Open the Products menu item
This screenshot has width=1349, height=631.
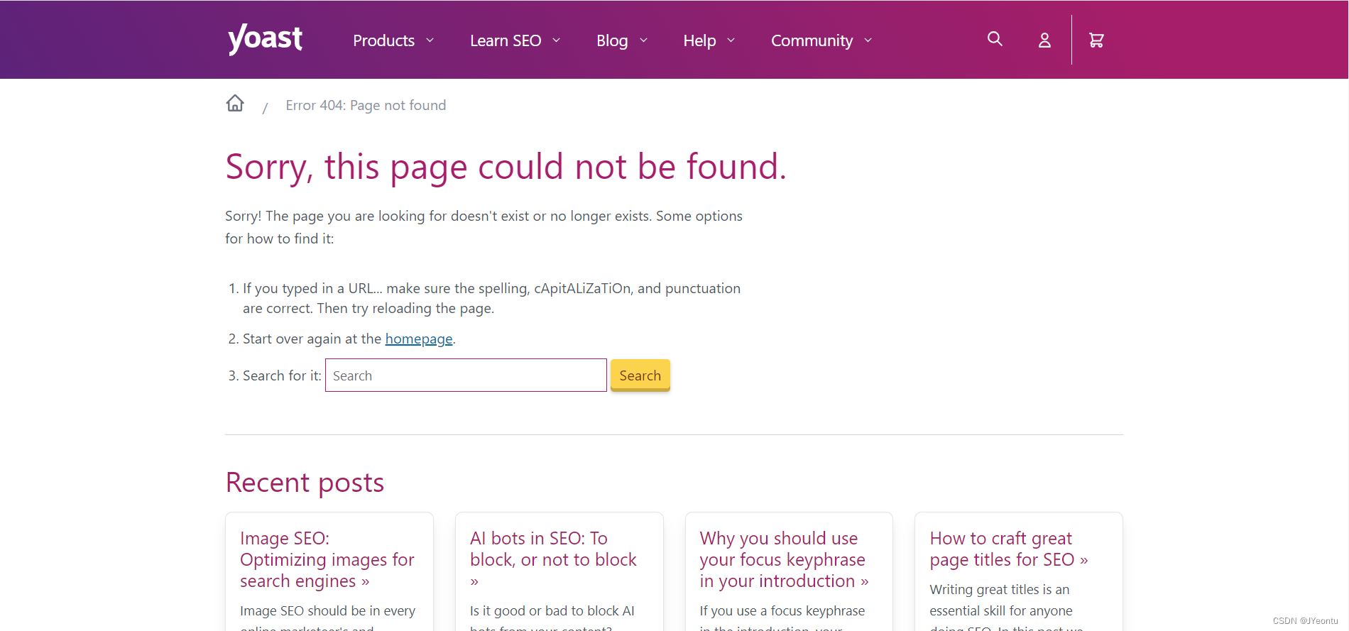383,40
